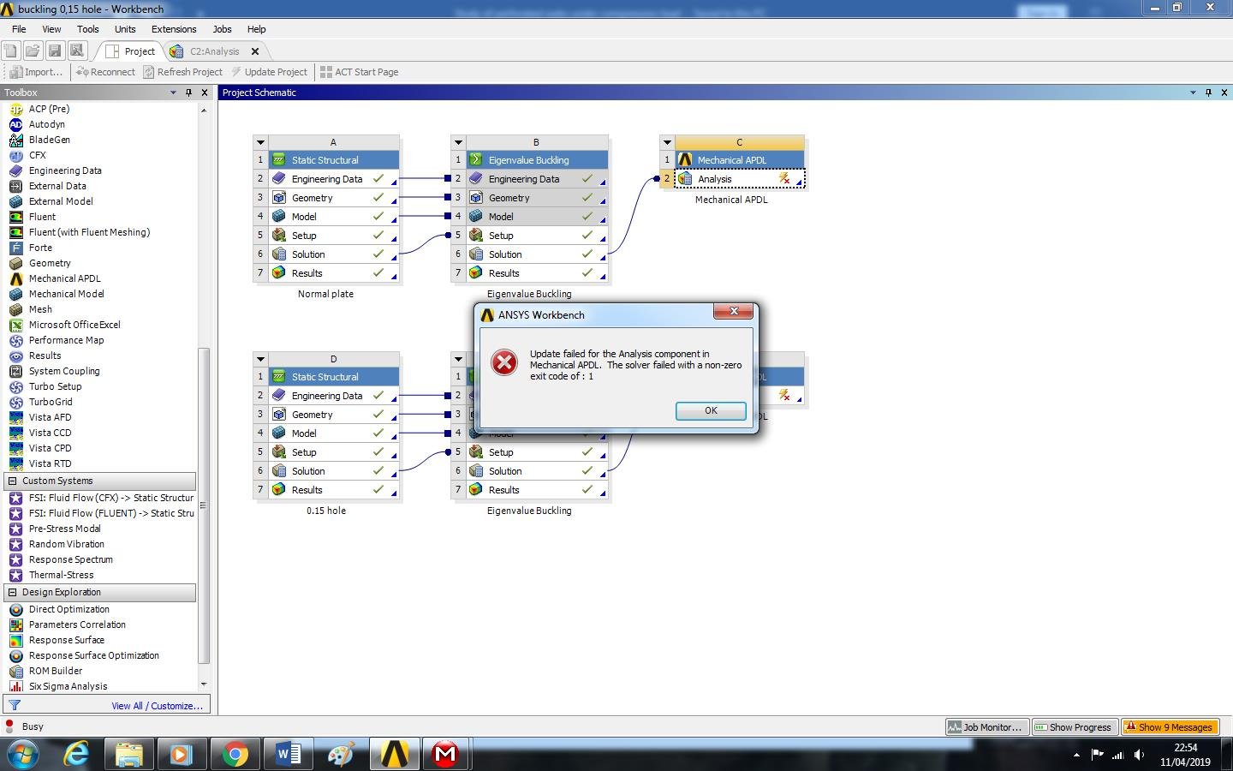Click the Save project disk icon
The width and height of the screenshot is (1233, 771).
pos(55,51)
